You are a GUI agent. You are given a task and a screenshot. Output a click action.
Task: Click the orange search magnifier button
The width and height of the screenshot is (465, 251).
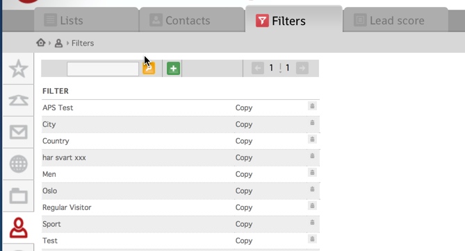[149, 69]
